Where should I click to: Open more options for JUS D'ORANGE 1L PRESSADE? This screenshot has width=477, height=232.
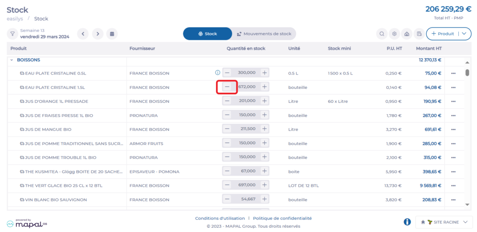point(453,102)
